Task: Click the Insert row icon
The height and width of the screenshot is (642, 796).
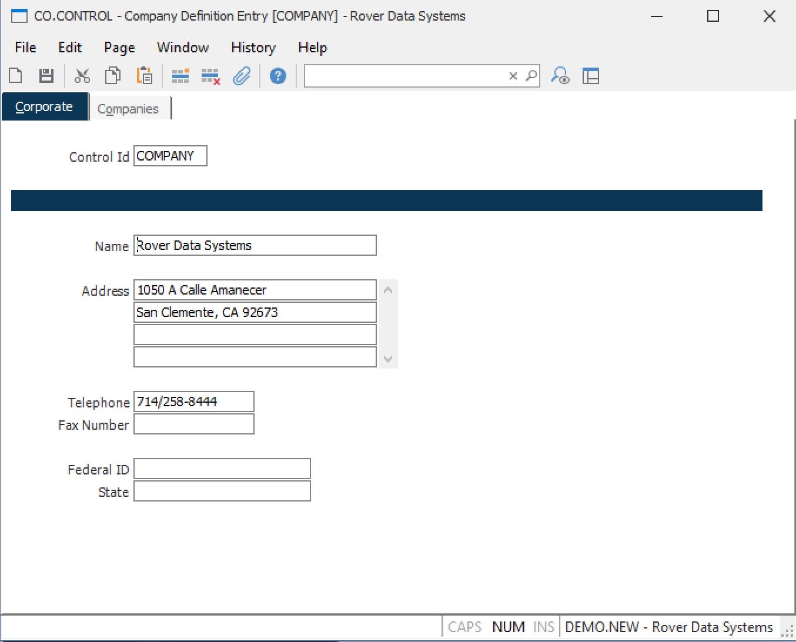Action: pos(180,76)
